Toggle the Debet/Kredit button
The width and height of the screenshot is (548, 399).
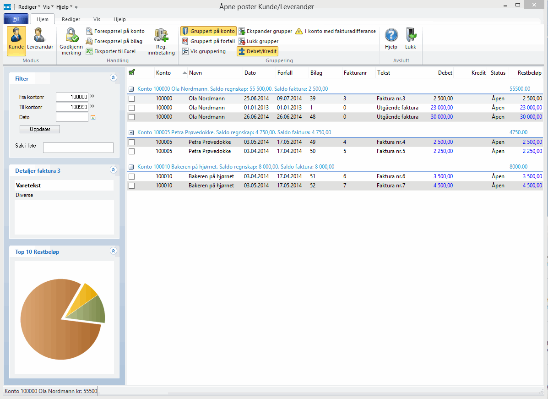point(257,51)
